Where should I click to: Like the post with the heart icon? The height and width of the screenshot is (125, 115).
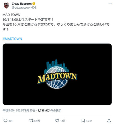[57, 121]
